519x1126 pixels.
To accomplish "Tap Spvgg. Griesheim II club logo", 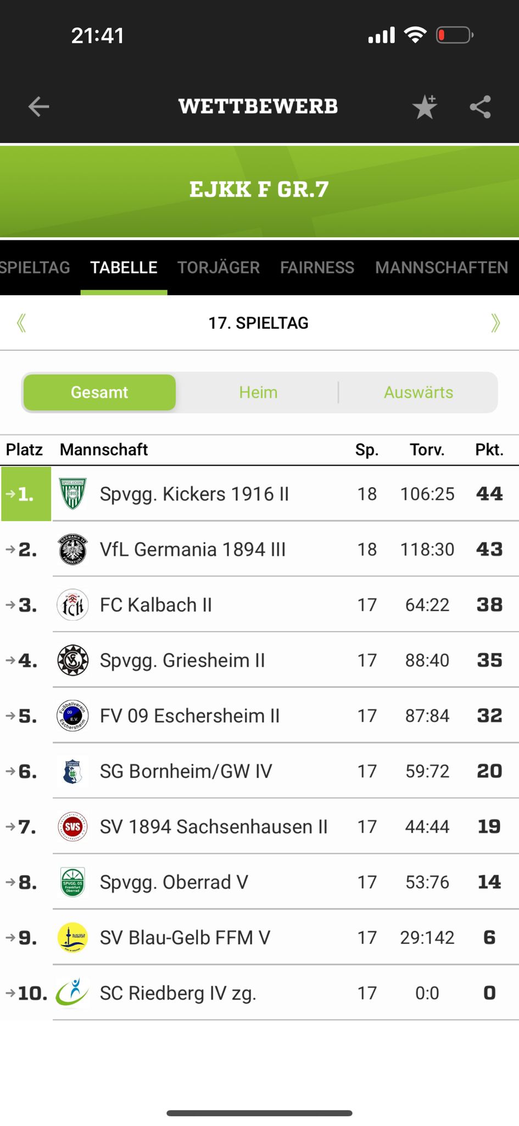I will point(72,660).
